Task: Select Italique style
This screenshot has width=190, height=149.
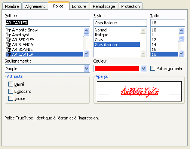Action: (x=117, y=35)
